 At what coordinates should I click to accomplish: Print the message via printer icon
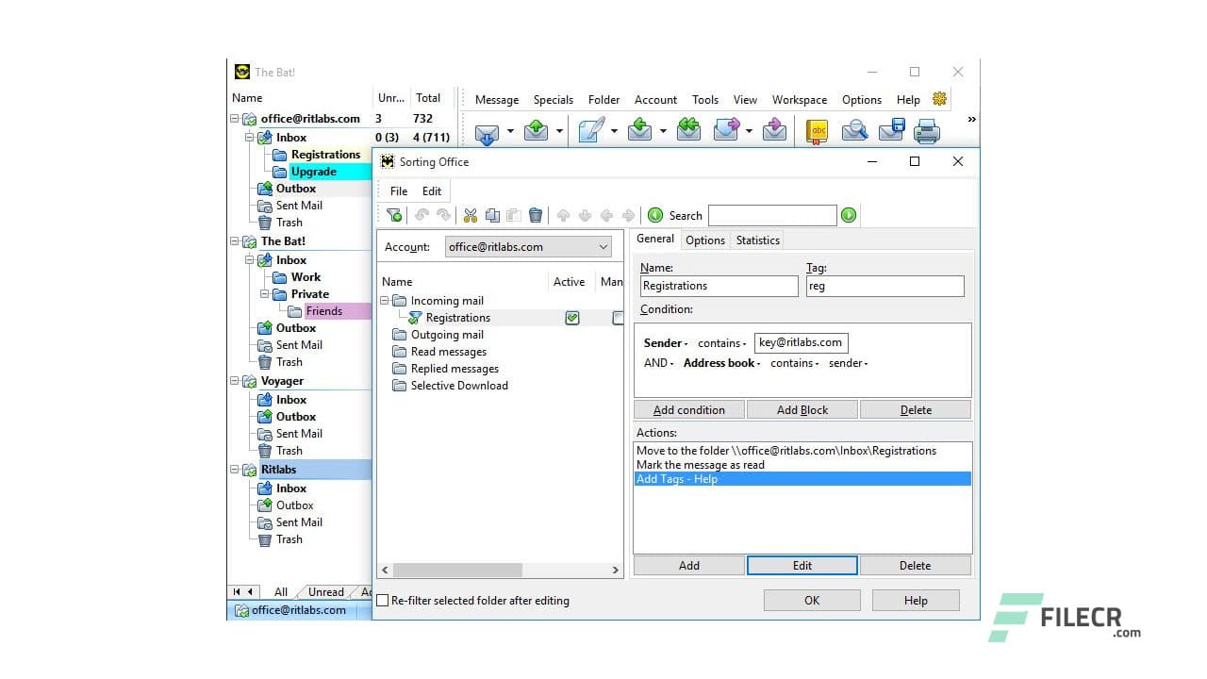pyautogui.click(x=926, y=130)
